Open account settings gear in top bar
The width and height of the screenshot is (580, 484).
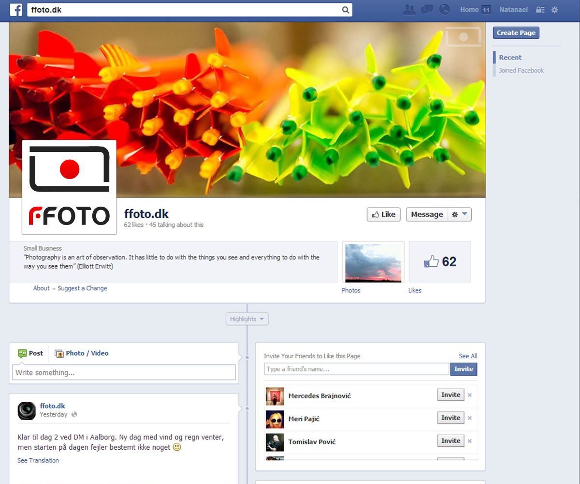554,10
